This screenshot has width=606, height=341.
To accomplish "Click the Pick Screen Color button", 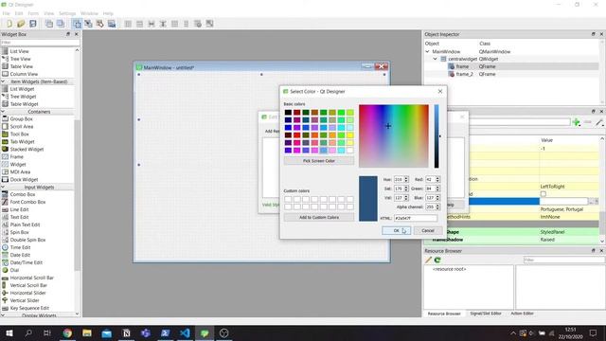I will tap(319, 161).
